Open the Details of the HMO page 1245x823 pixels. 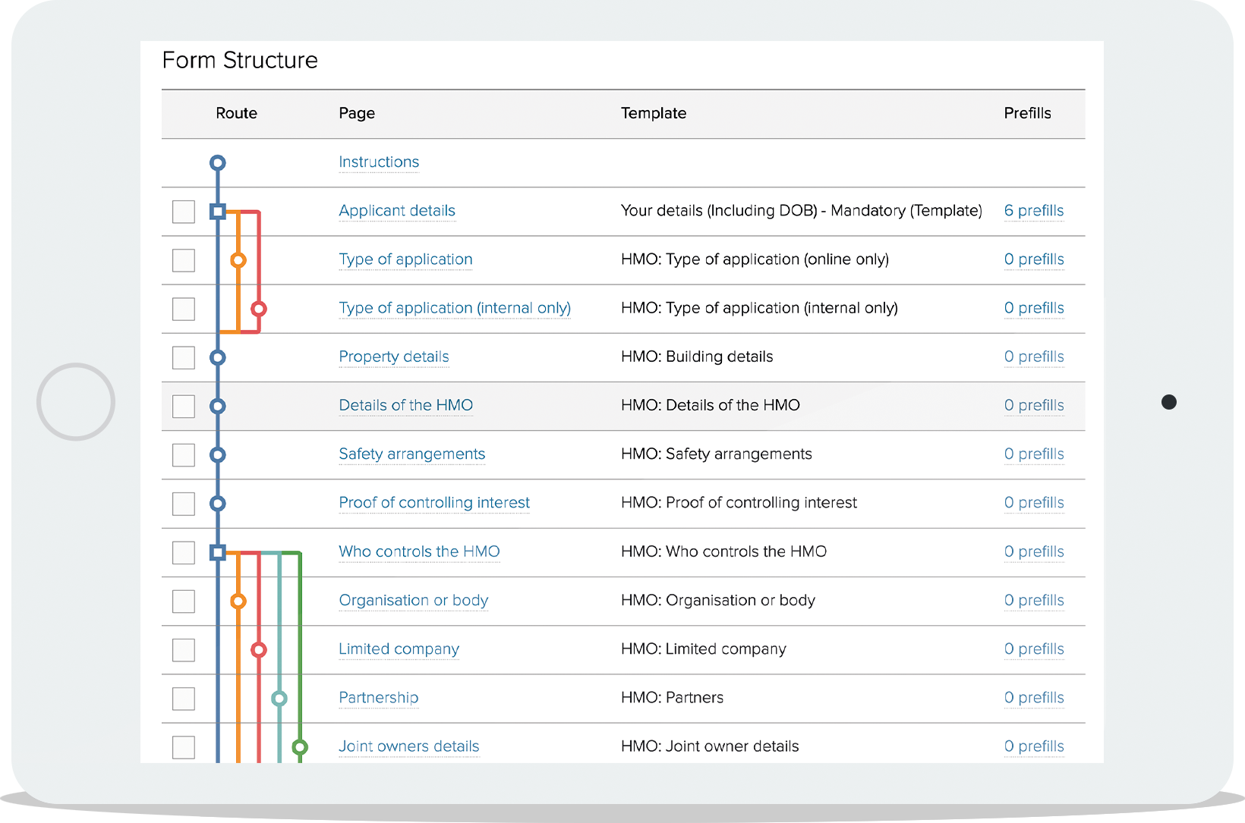coord(406,405)
